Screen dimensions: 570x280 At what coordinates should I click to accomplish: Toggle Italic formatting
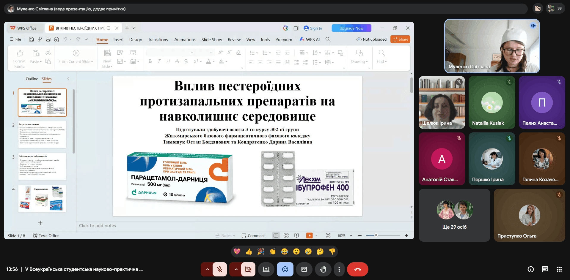point(159,61)
